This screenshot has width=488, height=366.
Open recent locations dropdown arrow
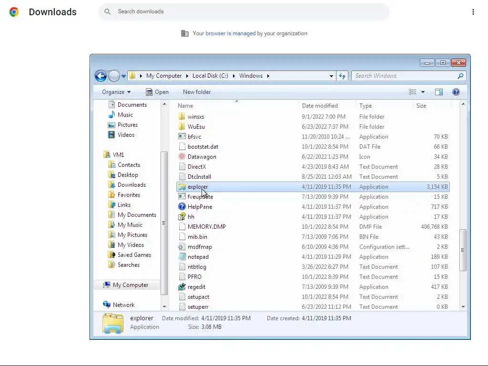(123, 76)
